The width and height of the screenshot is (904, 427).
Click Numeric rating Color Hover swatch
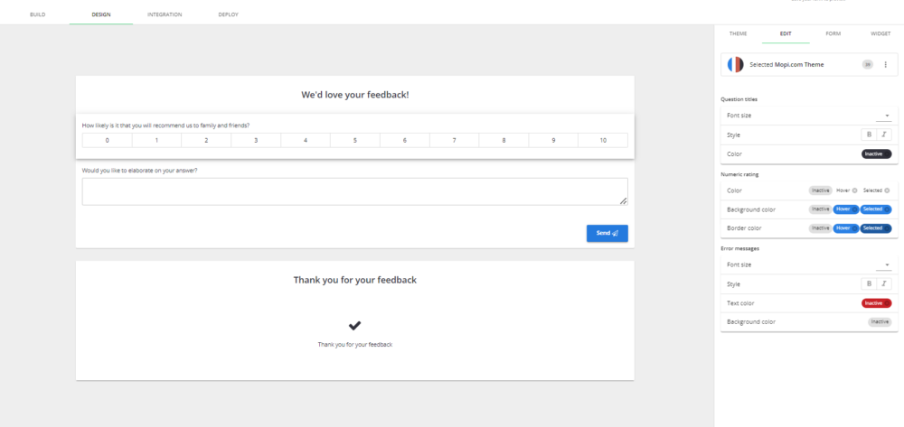click(846, 190)
